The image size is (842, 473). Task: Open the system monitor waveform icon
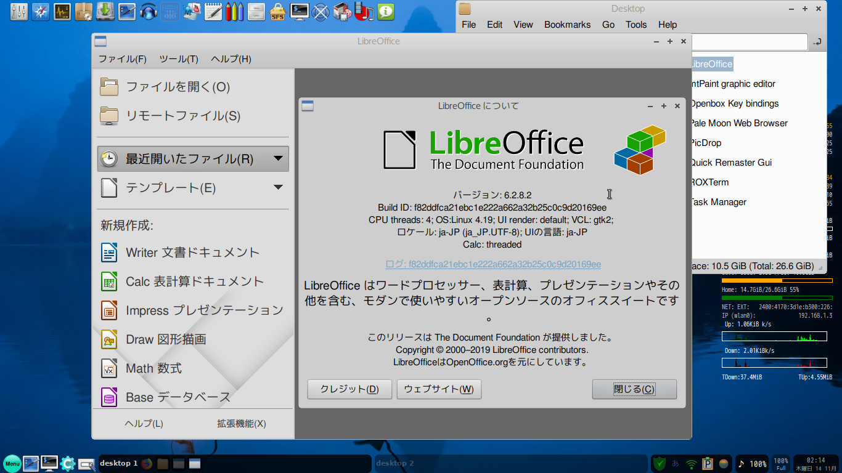62,11
